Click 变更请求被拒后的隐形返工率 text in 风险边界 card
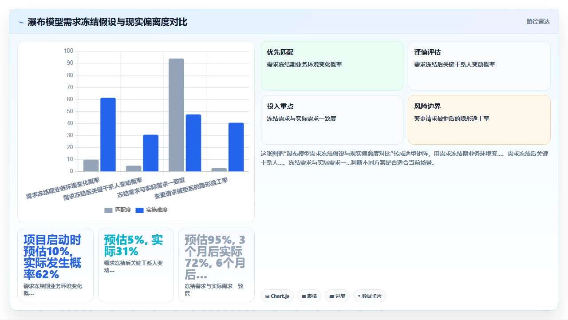 (x=452, y=119)
